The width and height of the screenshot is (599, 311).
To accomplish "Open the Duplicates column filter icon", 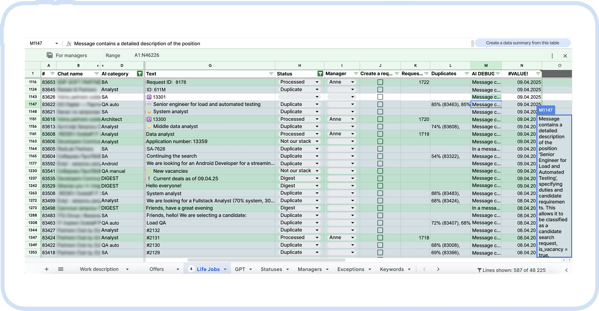I will point(467,74).
